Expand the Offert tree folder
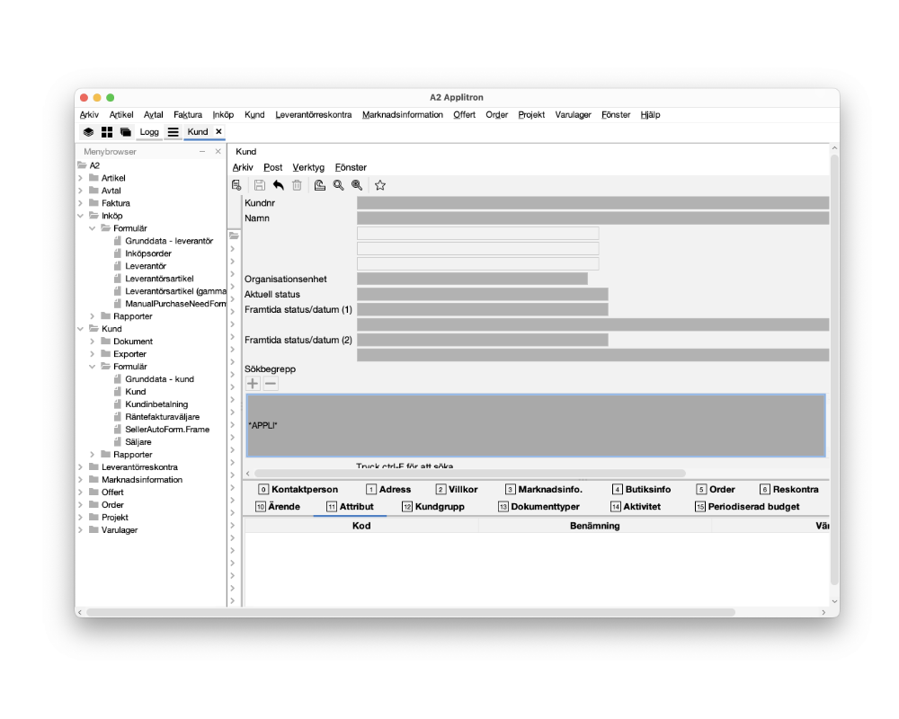This screenshot has height=719, width=899. (80, 493)
